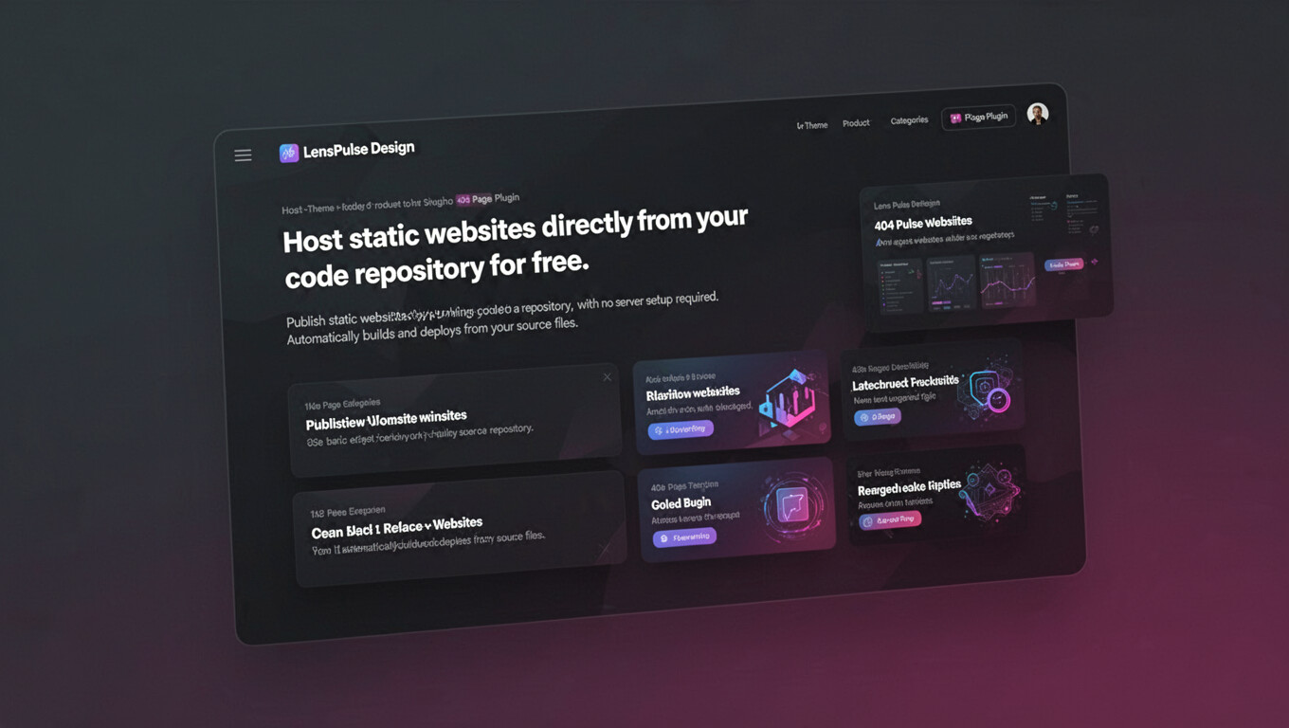Screen dimensions: 1289x728
Task: Click the icon inside Page Plugin button
Action: click(955, 118)
